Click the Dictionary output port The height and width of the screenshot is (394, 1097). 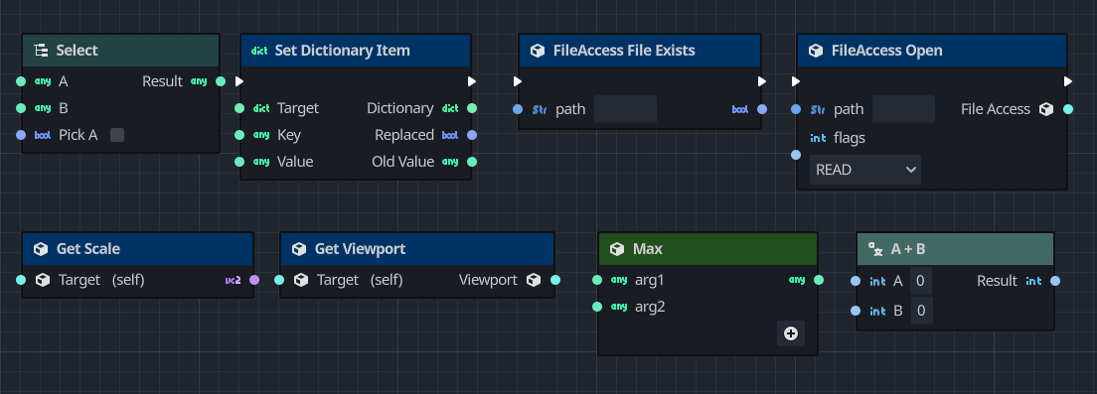point(472,108)
